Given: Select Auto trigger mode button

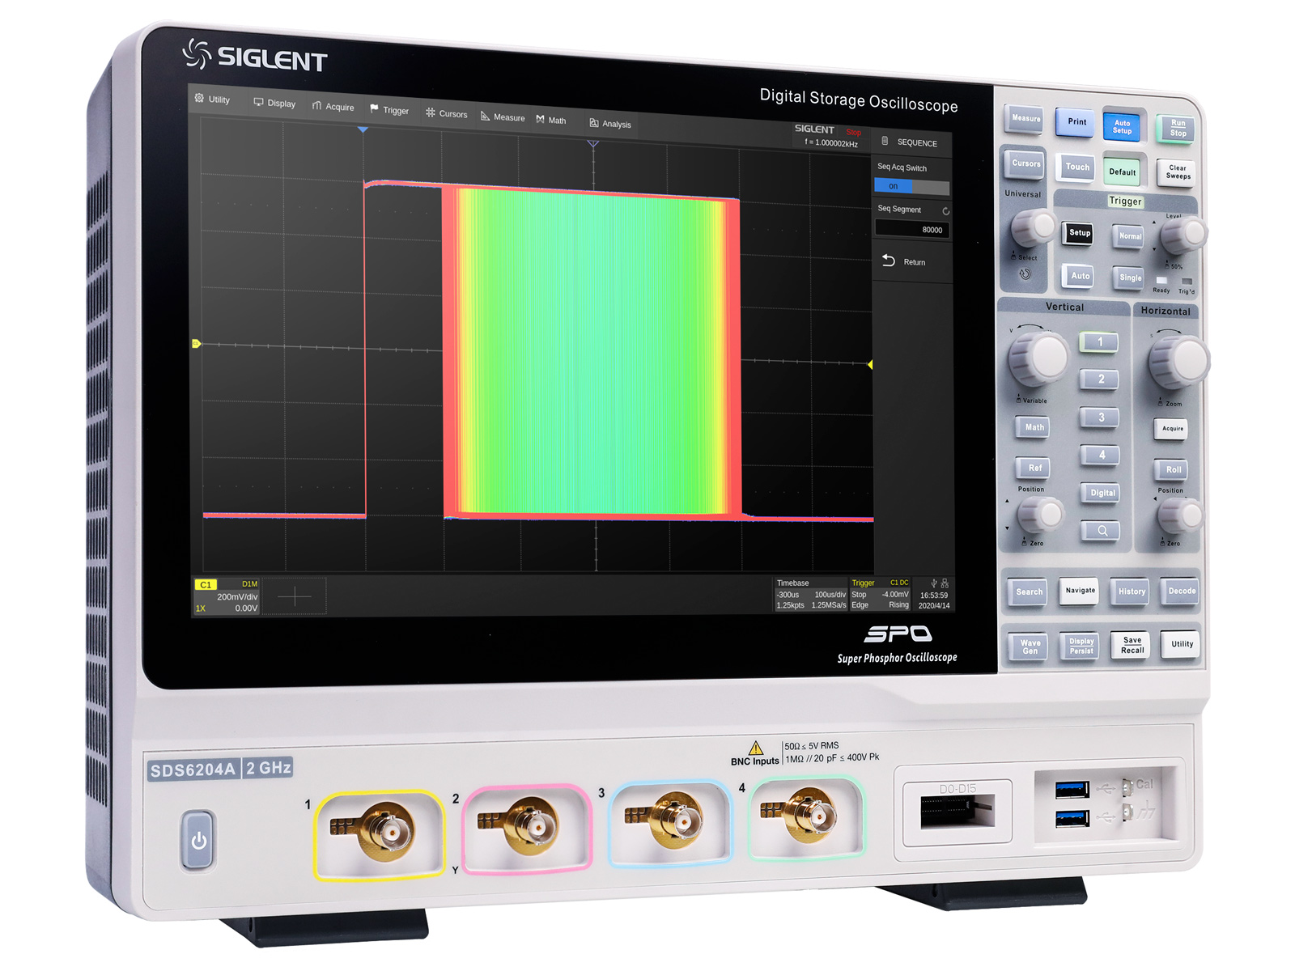Looking at the screenshot, I should pos(1080,276).
